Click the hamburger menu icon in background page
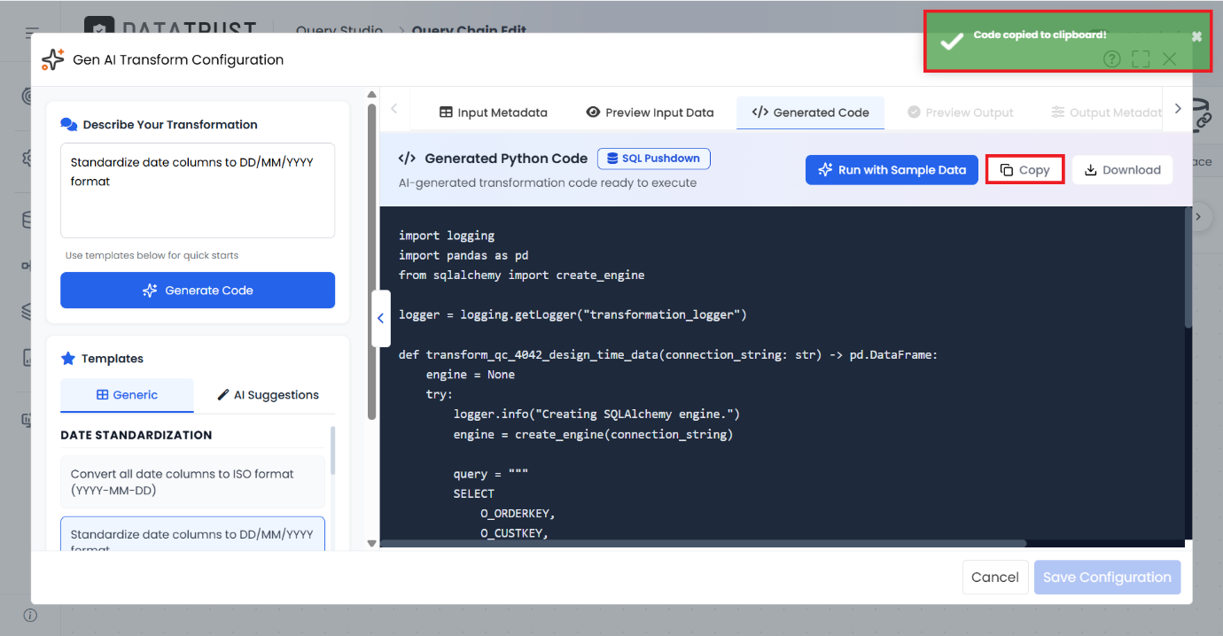This screenshot has width=1223, height=636. 33,32
